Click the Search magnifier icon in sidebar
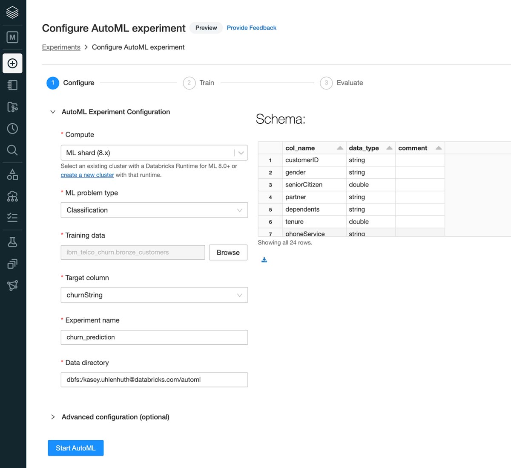This screenshot has width=511, height=468. click(x=12, y=150)
